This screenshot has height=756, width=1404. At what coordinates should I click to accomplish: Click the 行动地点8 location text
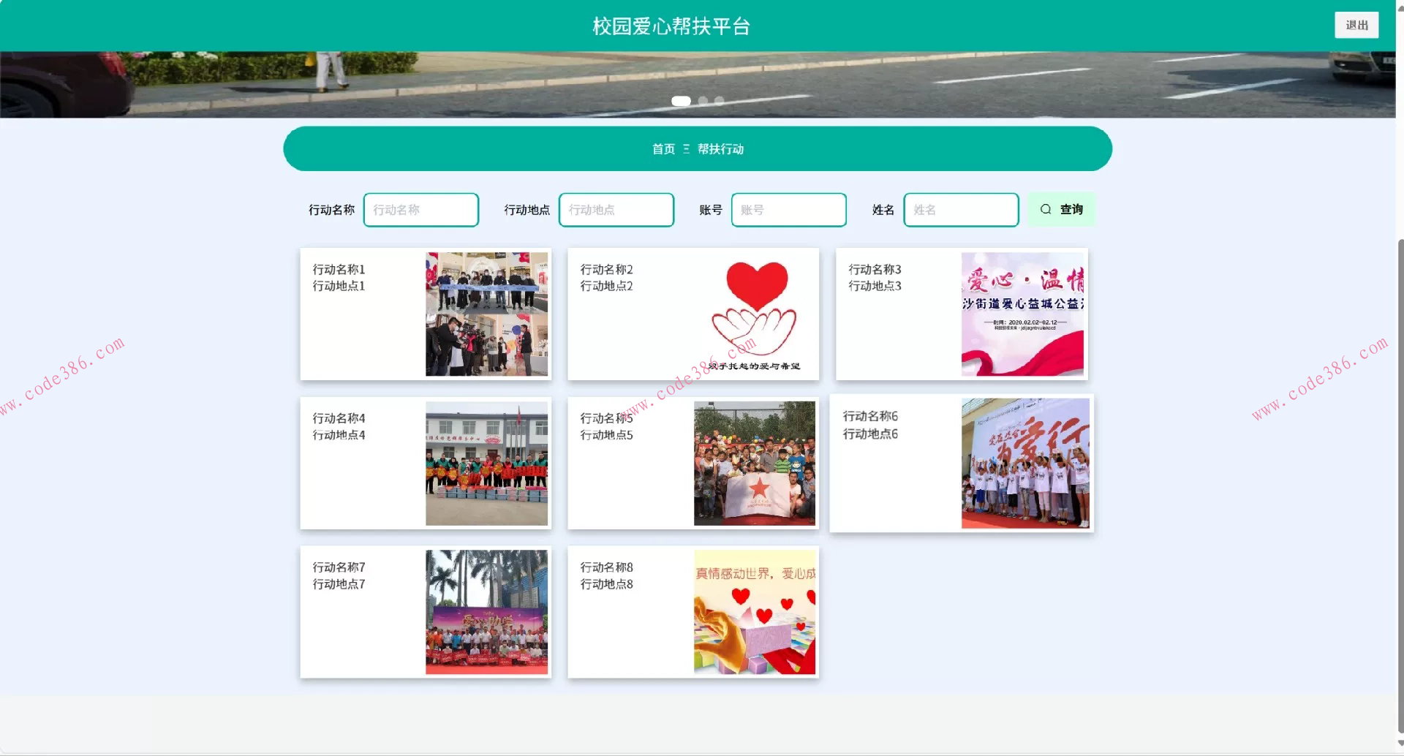pyautogui.click(x=606, y=584)
